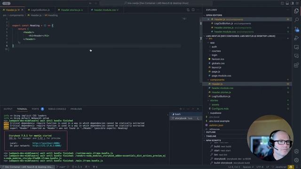Screen dimensions: 301x169
Task: Close the terminal panel
Action: [198, 109]
